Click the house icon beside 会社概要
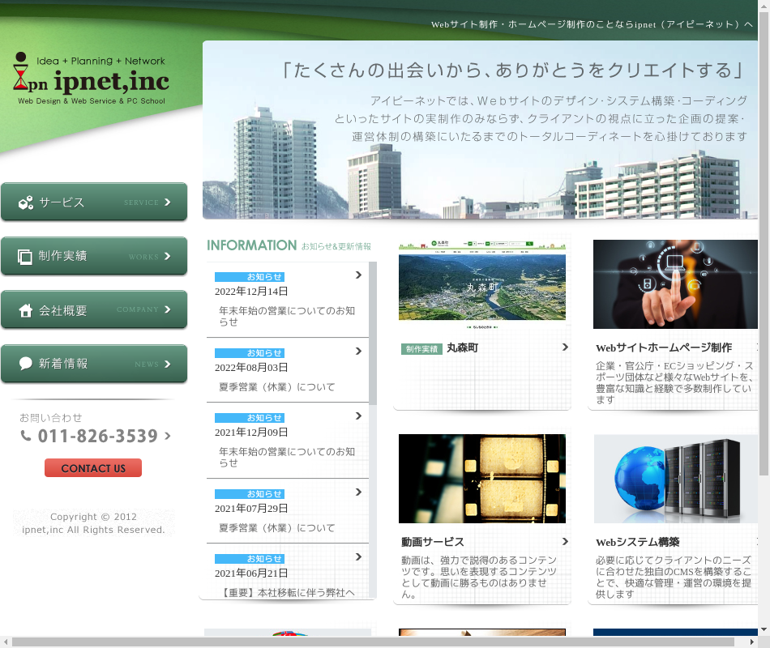The image size is (770, 648). pyautogui.click(x=26, y=310)
